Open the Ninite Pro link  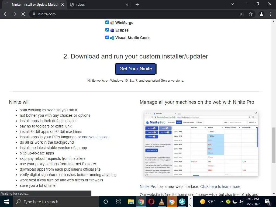[x=148, y=187]
